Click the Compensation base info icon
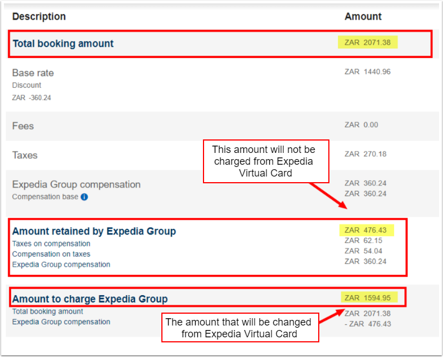The image size is (443, 357). point(84,197)
